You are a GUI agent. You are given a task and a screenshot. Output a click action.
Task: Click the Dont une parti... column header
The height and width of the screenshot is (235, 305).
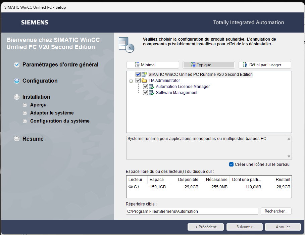click(x=246, y=180)
